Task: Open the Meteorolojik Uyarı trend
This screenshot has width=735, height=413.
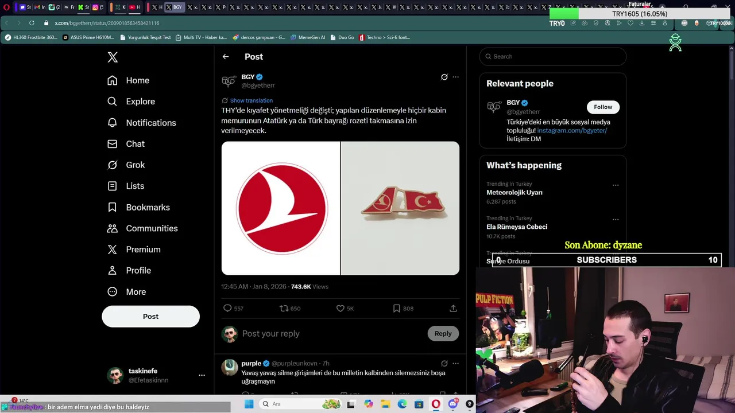Action: tap(514, 193)
